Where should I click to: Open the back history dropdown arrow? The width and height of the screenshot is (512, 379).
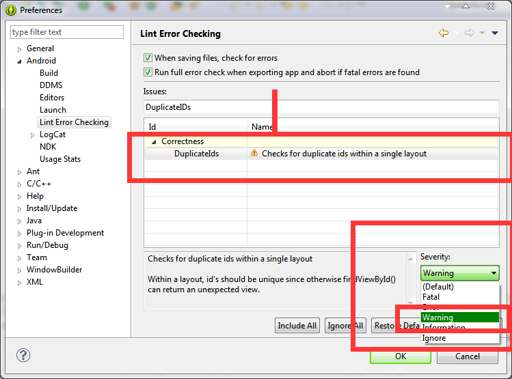point(456,33)
